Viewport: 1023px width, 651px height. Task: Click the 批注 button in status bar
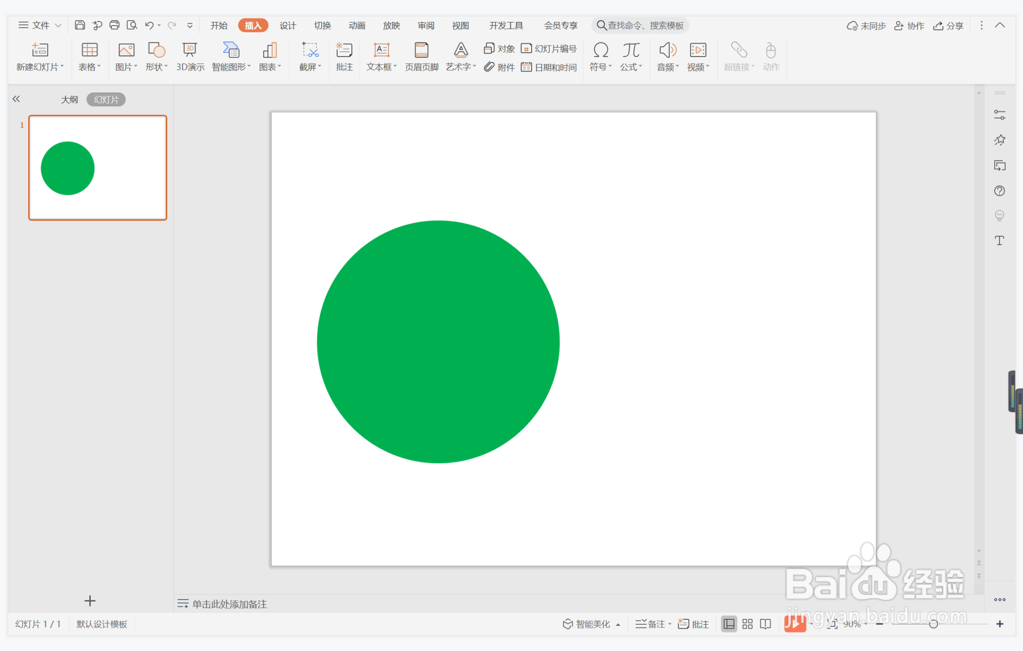click(693, 624)
